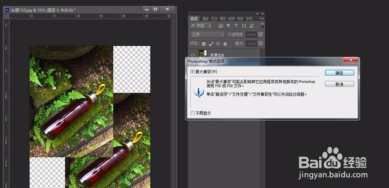Close the Photoshop 格式选项 dialog
Image resolution: width=389 pixels, height=188 pixels.
[x=350, y=60]
